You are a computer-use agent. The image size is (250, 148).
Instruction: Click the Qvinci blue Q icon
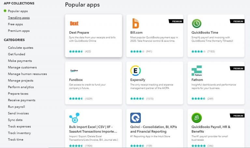point(135,117)
